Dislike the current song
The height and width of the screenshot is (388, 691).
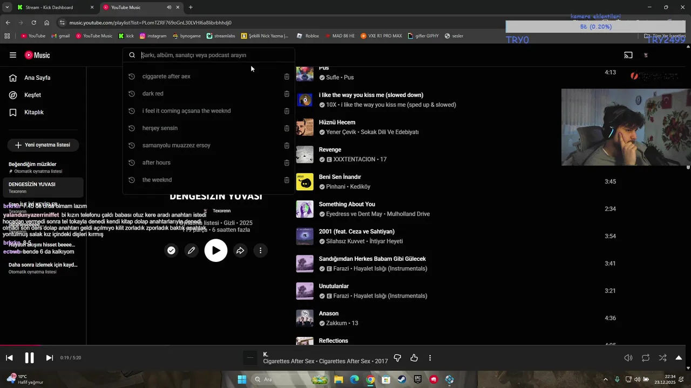pos(397,358)
